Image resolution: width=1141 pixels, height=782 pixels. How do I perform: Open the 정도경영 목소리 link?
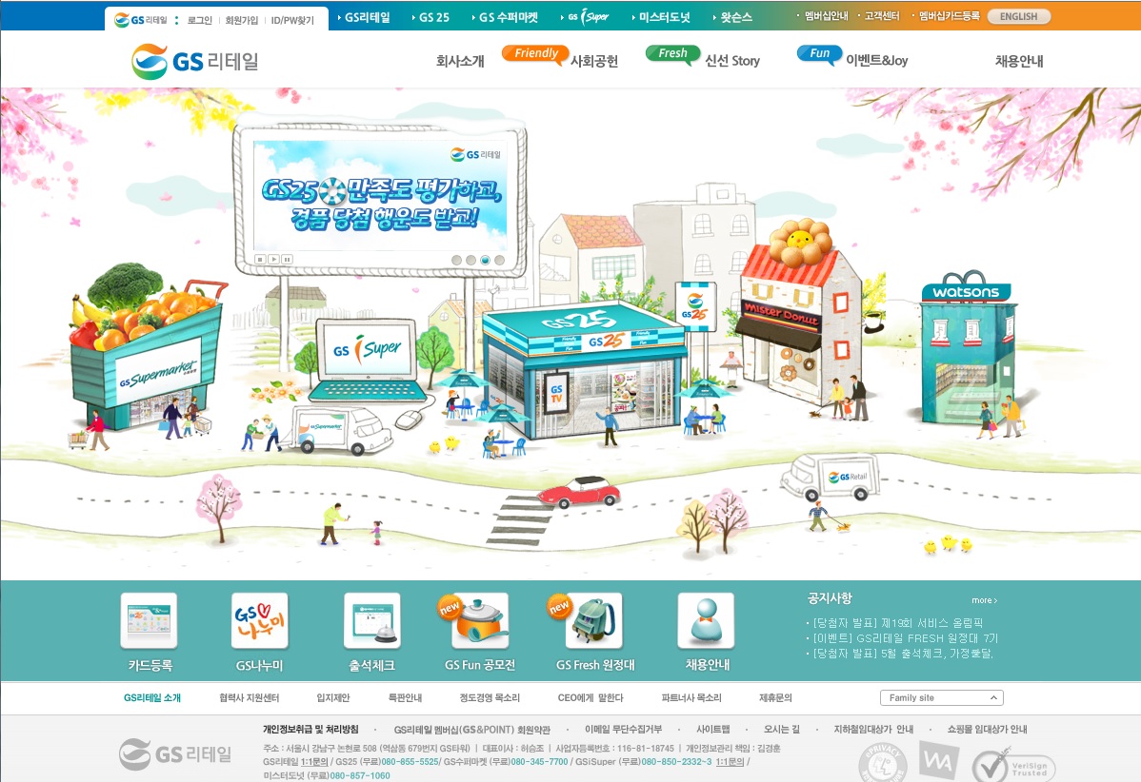tap(490, 697)
